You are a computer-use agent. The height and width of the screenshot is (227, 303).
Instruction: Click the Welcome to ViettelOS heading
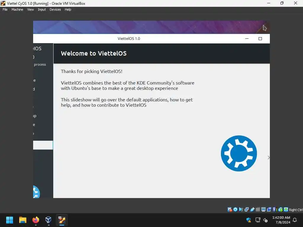pyautogui.click(x=94, y=53)
